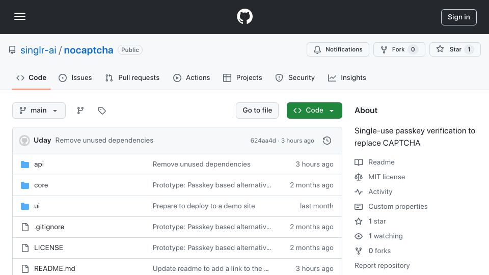Click the README.md file icon
This screenshot has width=489, height=275.
[25, 269]
